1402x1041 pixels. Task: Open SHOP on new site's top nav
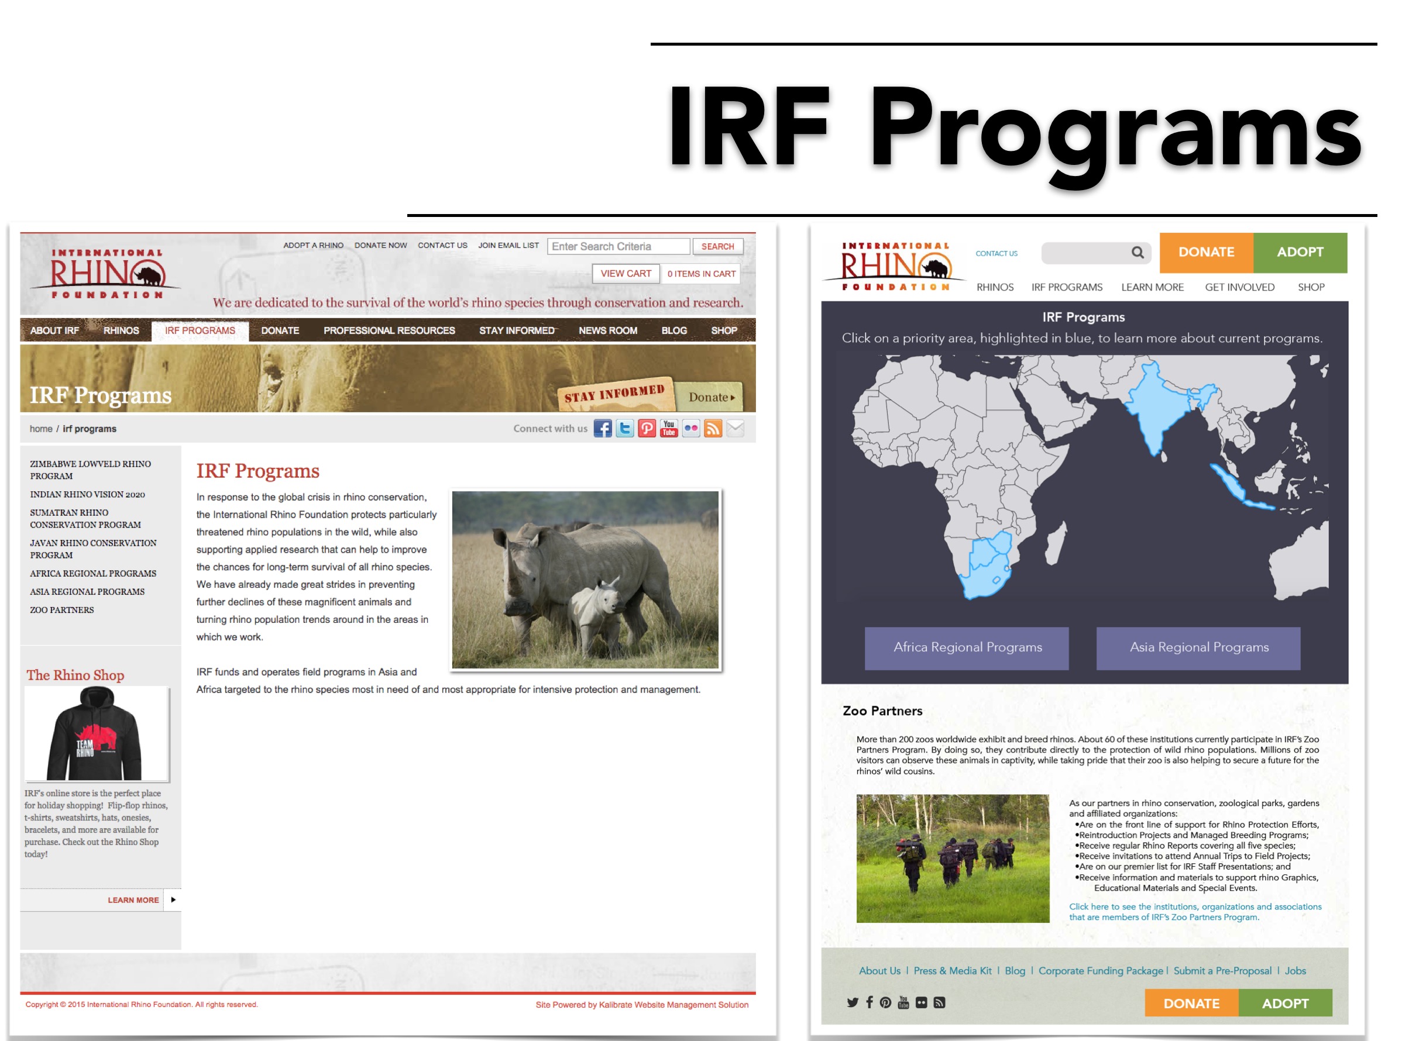point(1311,287)
